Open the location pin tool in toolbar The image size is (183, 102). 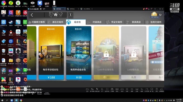tap(157, 89)
